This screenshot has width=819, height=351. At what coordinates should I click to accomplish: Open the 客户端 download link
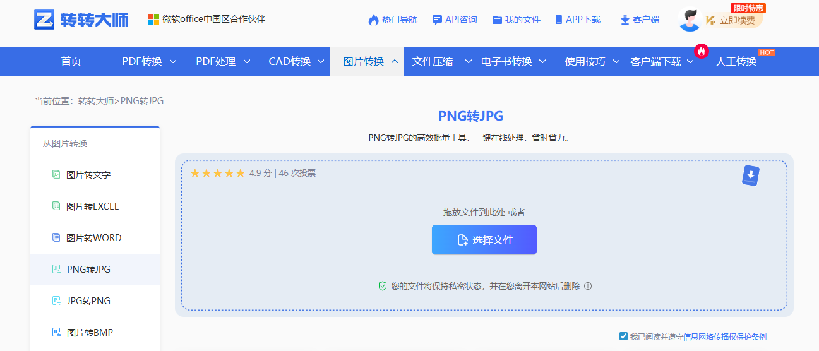pyautogui.click(x=646, y=20)
